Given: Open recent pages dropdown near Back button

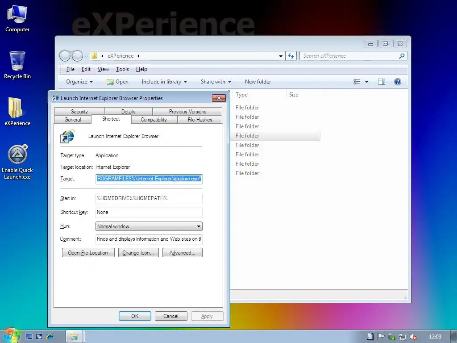Looking at the screenshot, I should tap(86, 56).
